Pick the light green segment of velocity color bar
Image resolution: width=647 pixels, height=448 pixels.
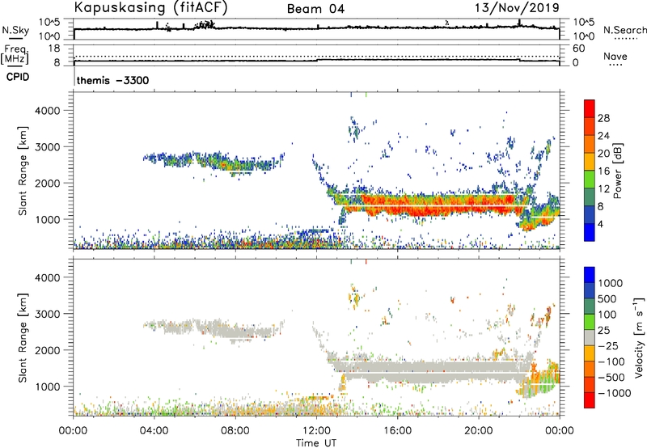[x=590, y=322]
